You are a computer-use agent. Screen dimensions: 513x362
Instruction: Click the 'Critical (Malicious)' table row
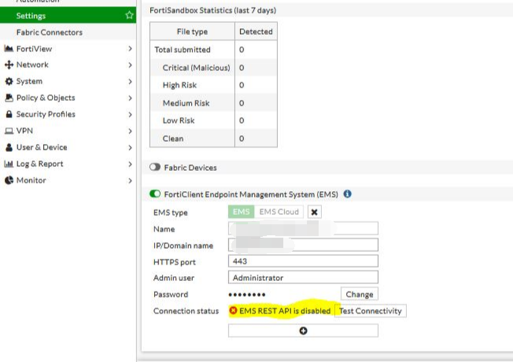click(213, 68)
